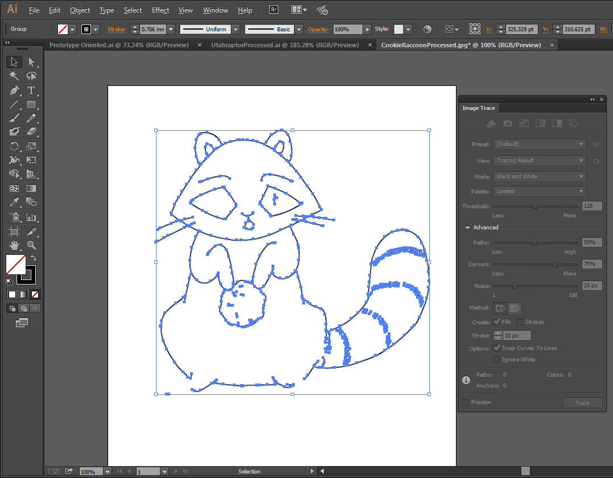Switch to the UtahraptorProcessed.ai tab
This screenshot has width=613, height=478.
285,45
